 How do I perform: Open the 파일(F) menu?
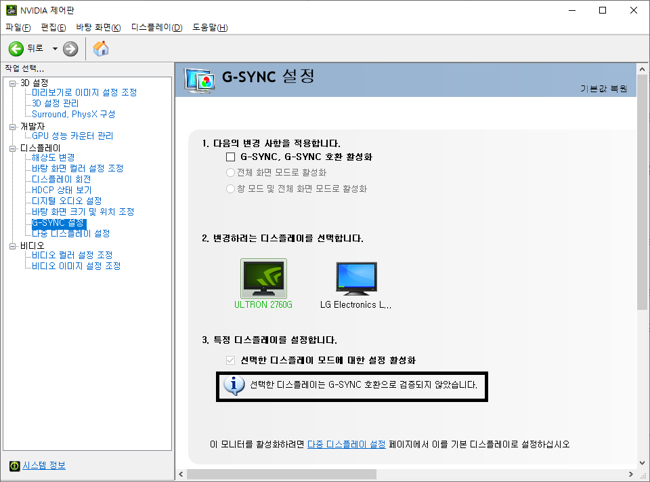(18, 27)
